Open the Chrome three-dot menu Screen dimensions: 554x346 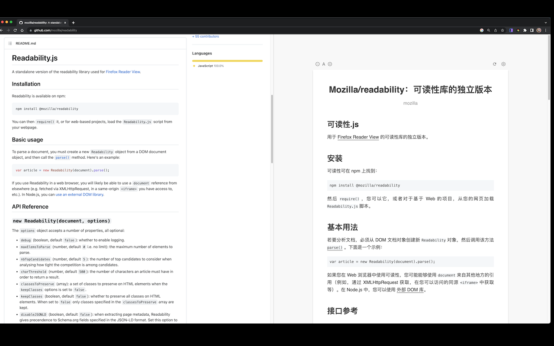(x=546, y=30)
